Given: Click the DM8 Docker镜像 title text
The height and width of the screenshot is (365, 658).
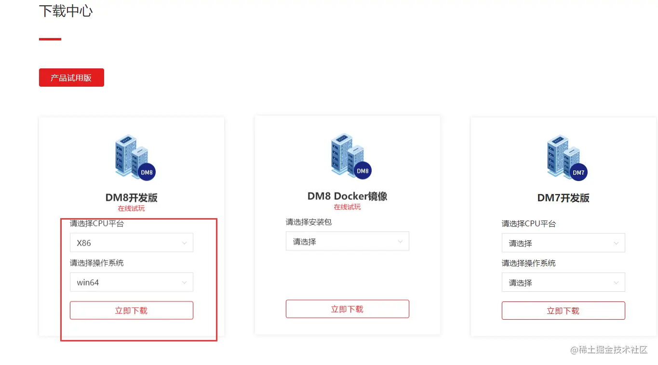Looking at the screenshot, I should point(348,196).
